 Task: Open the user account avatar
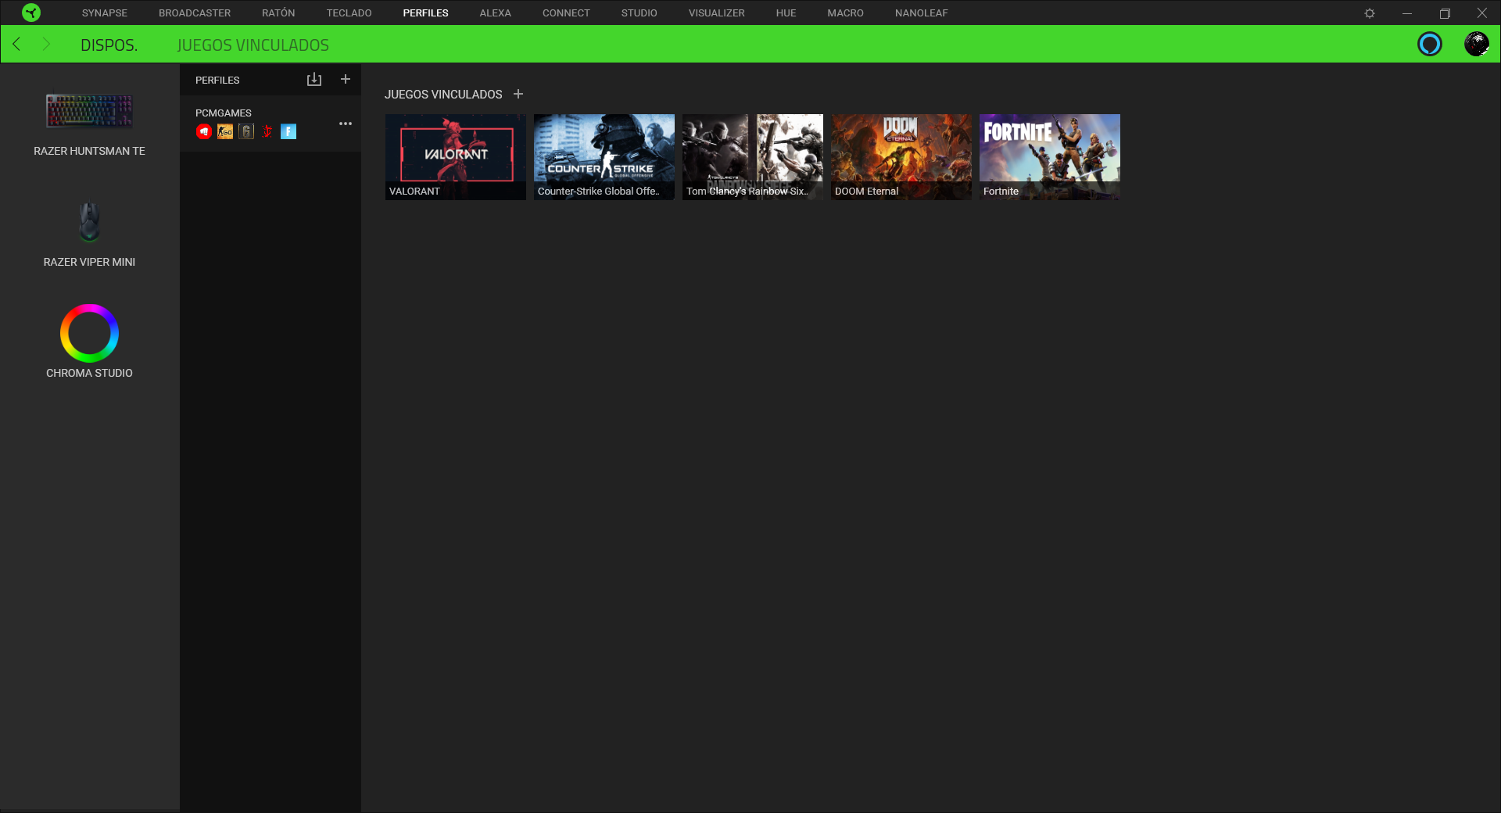point(1476,44)
